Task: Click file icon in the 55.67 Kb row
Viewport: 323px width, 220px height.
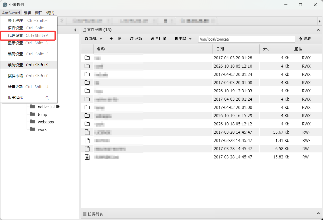Action: tap(87, 132)
